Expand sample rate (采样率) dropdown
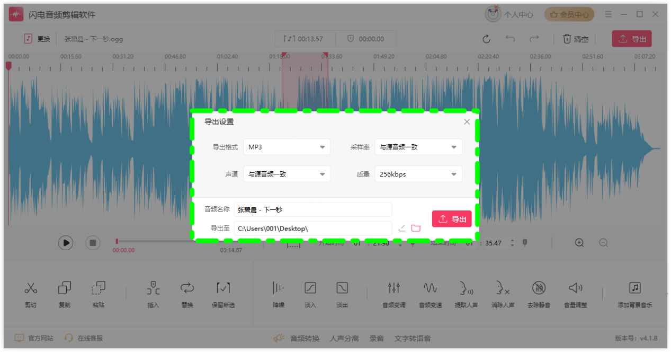This screenshot has width=671, height=352. pyautogui.click(x=418, y=147)
